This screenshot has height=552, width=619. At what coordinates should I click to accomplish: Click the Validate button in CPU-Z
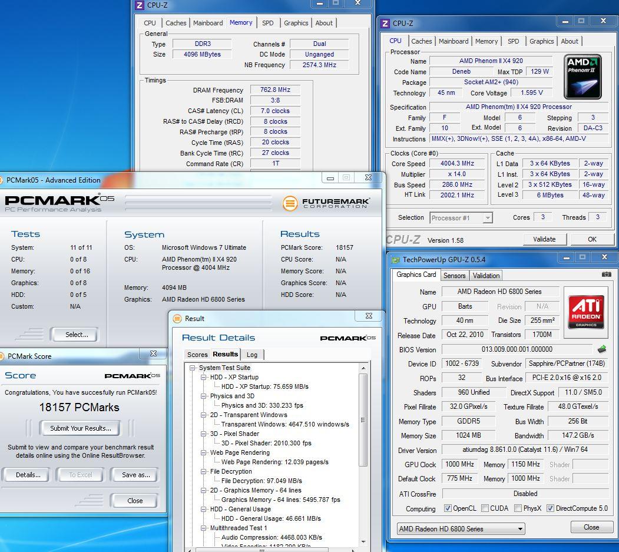coord(544,239)
